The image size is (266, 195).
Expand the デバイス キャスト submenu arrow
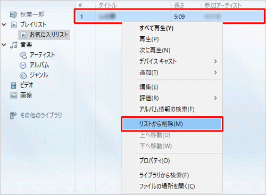pyautogui.click(x=215, y=61)
